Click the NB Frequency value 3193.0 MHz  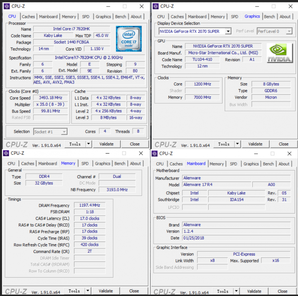click(x=117, y=190)
